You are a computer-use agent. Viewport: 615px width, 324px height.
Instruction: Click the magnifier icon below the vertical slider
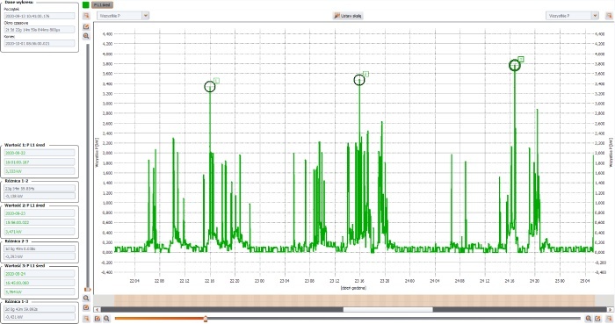86,299
